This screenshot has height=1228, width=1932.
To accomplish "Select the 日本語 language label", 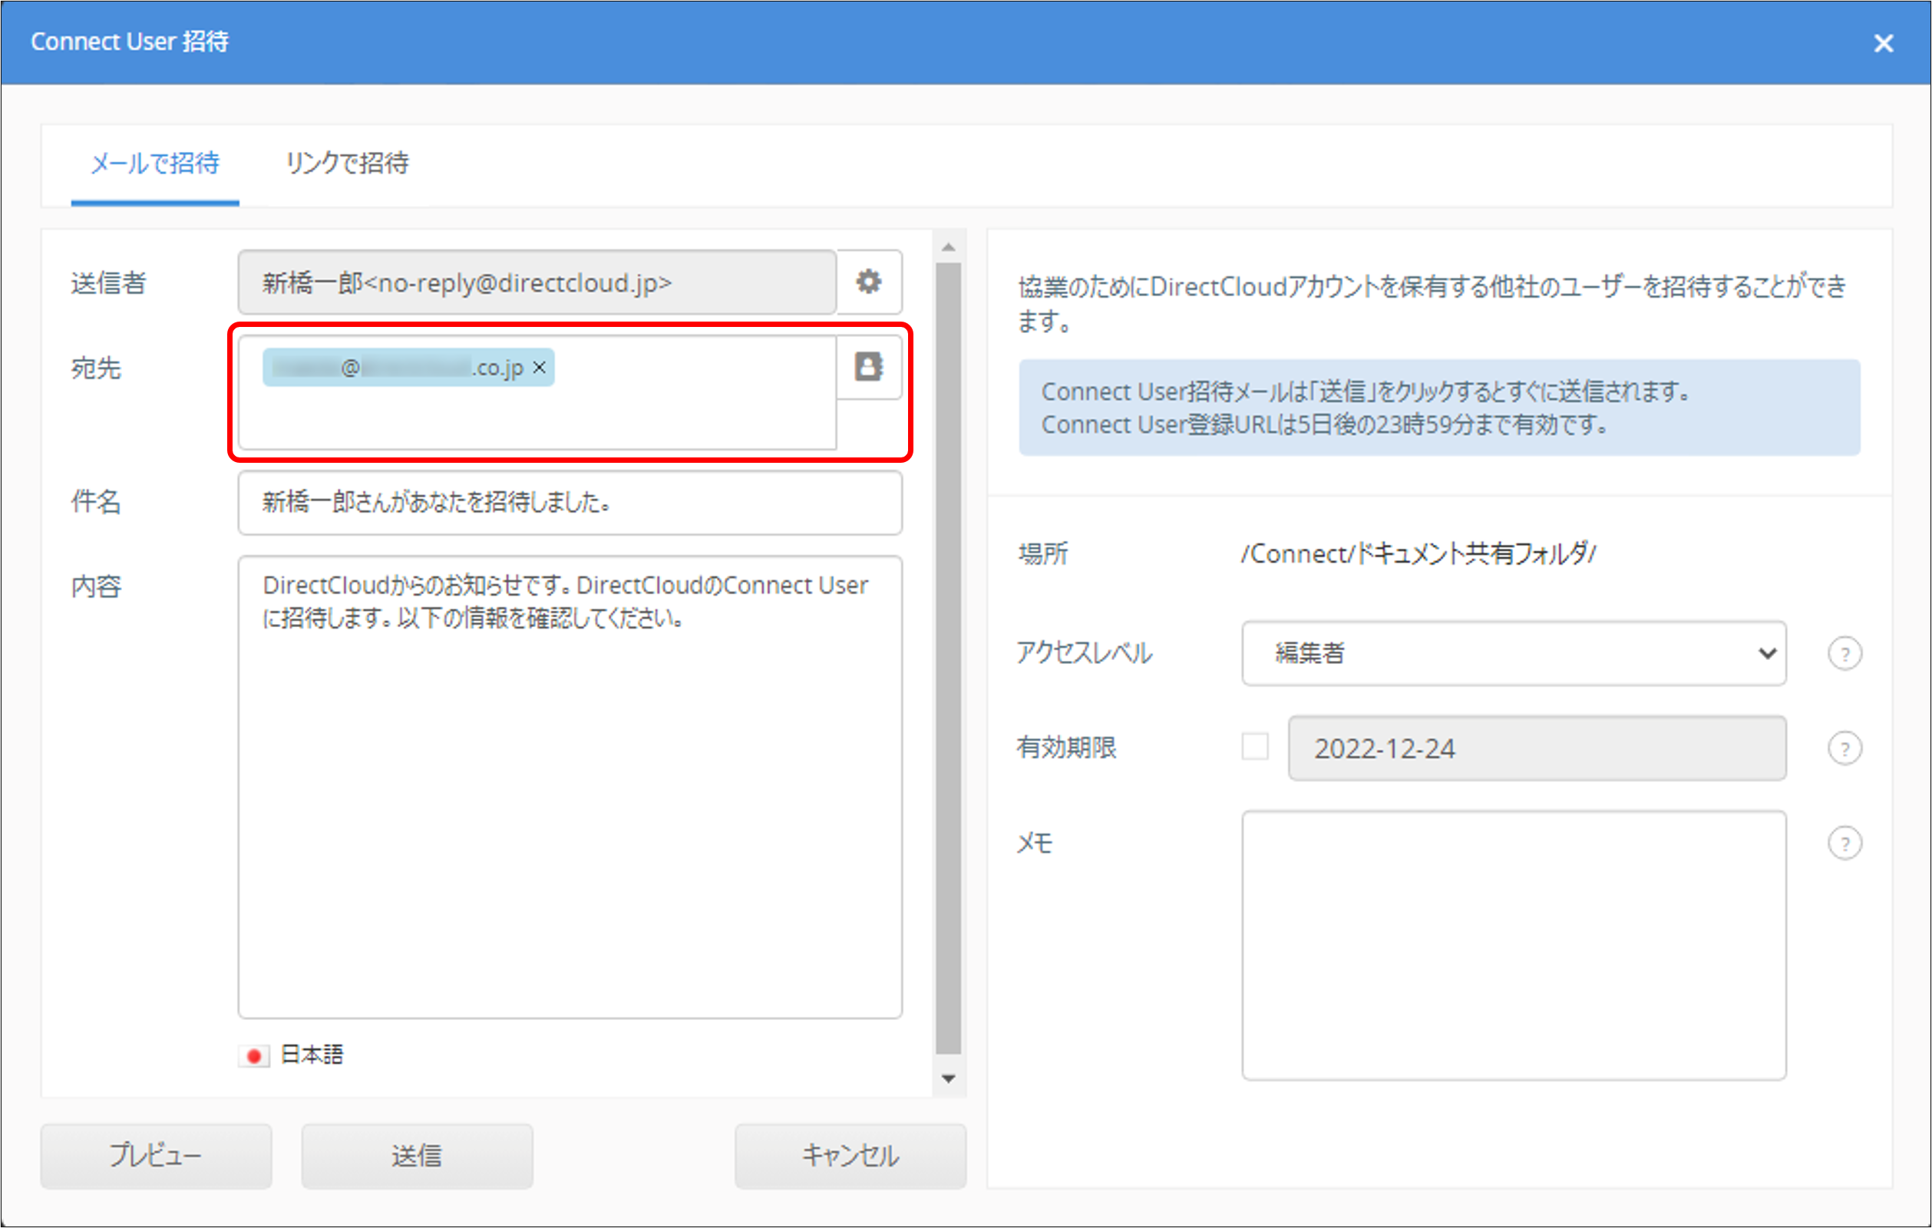I will coord(312,1055).
